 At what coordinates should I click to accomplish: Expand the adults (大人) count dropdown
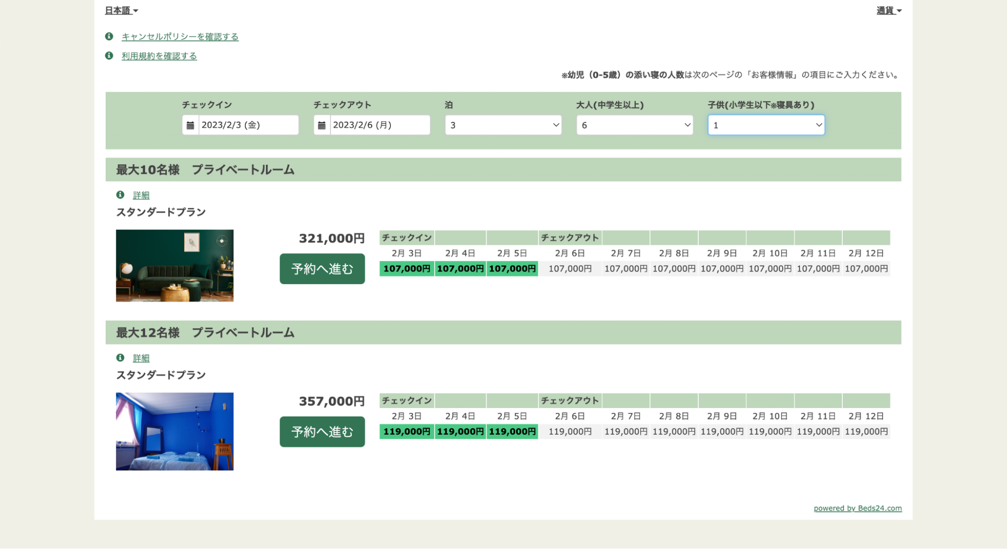(634, 125)
